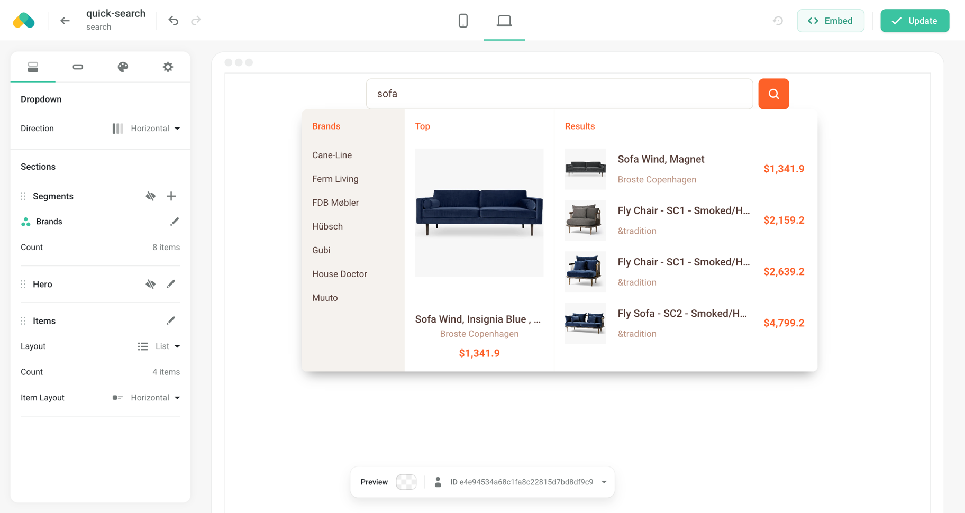Redo the last change
Image resolution: width=965 pixels, height=513 pixels.
coord(196,21)
